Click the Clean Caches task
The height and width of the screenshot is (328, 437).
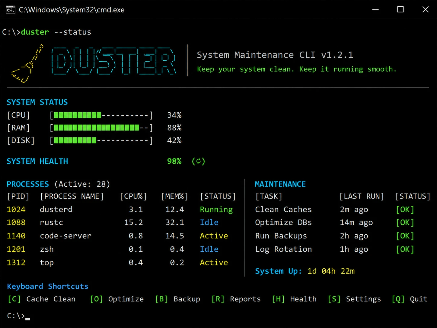pos(283,209)
